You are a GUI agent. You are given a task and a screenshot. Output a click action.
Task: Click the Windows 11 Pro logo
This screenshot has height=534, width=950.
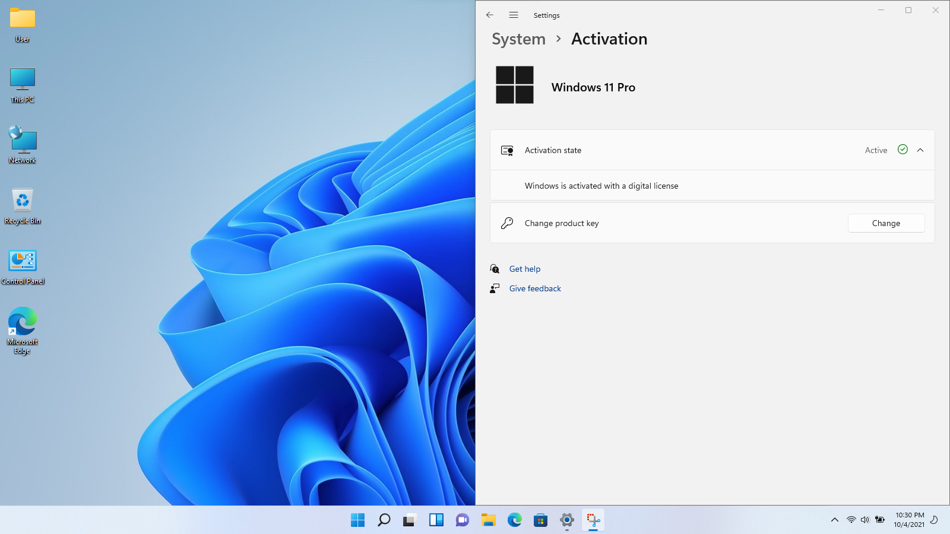pos(515,85)
